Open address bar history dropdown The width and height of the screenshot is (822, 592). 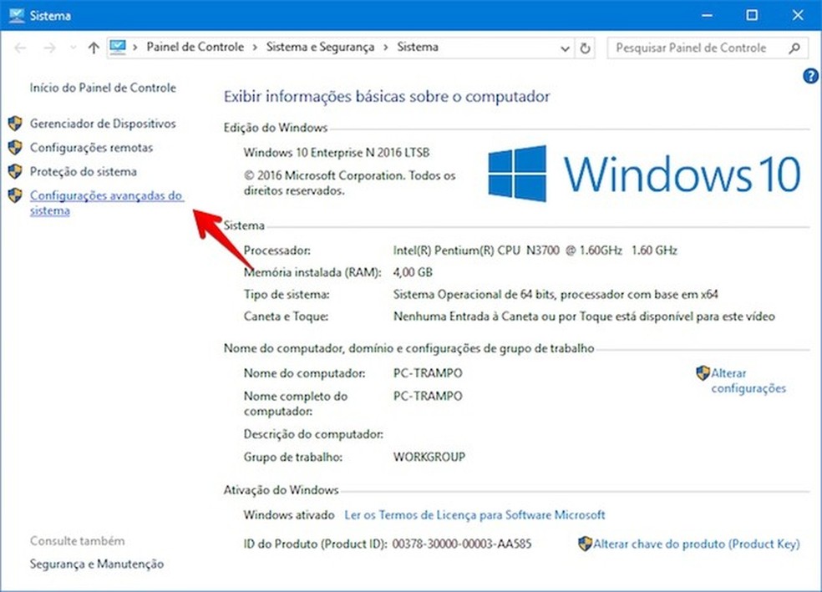(565, 48)
